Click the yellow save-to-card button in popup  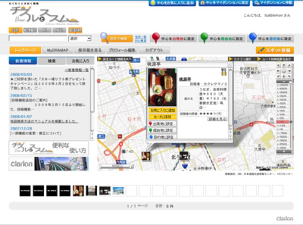pyautogui.click(x=163, y=117)
